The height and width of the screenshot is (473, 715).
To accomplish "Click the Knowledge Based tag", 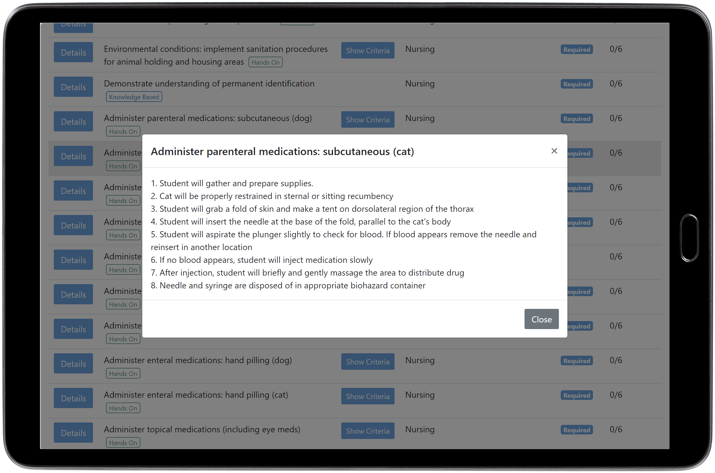I will coord(134,97).
